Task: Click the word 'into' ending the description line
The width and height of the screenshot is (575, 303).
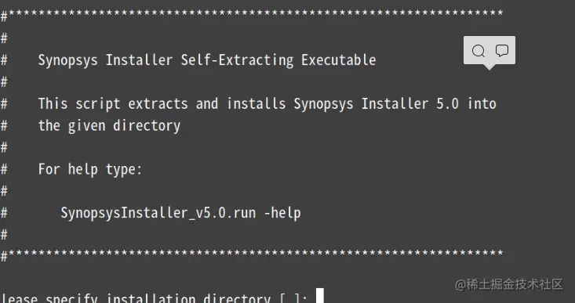Action: pos(482,104)
